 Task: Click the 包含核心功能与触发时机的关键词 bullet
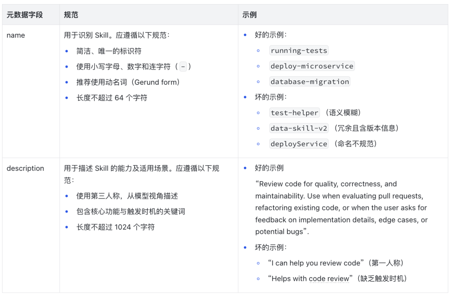(131, 212)
